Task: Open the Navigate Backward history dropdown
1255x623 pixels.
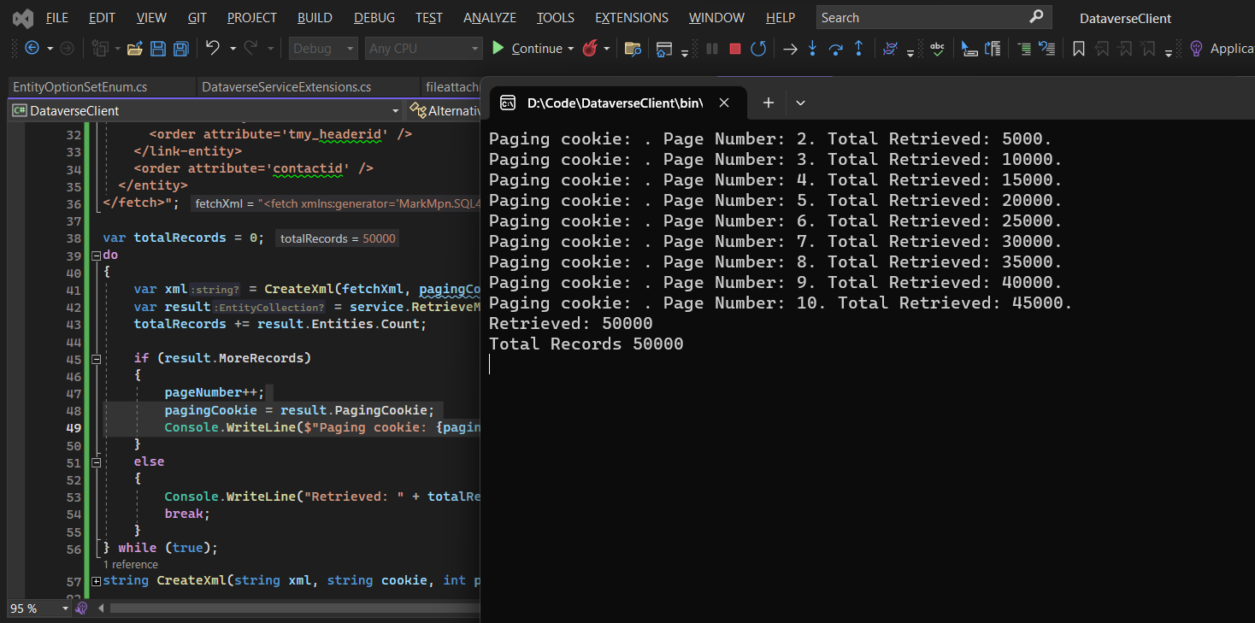Action: pyautogui.click(x=50, y=49)
